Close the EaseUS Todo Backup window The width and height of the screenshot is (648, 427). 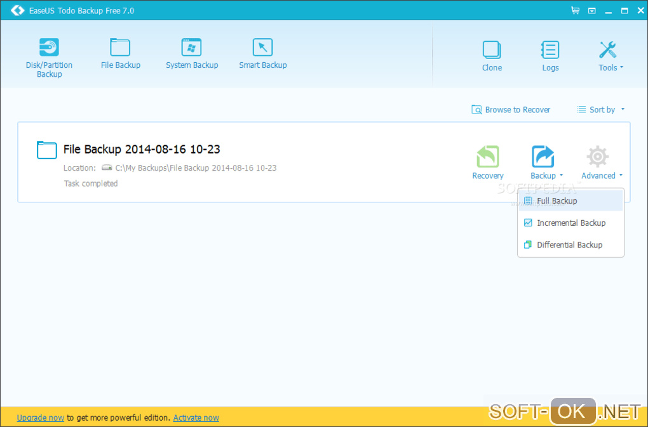coord(640,11)
